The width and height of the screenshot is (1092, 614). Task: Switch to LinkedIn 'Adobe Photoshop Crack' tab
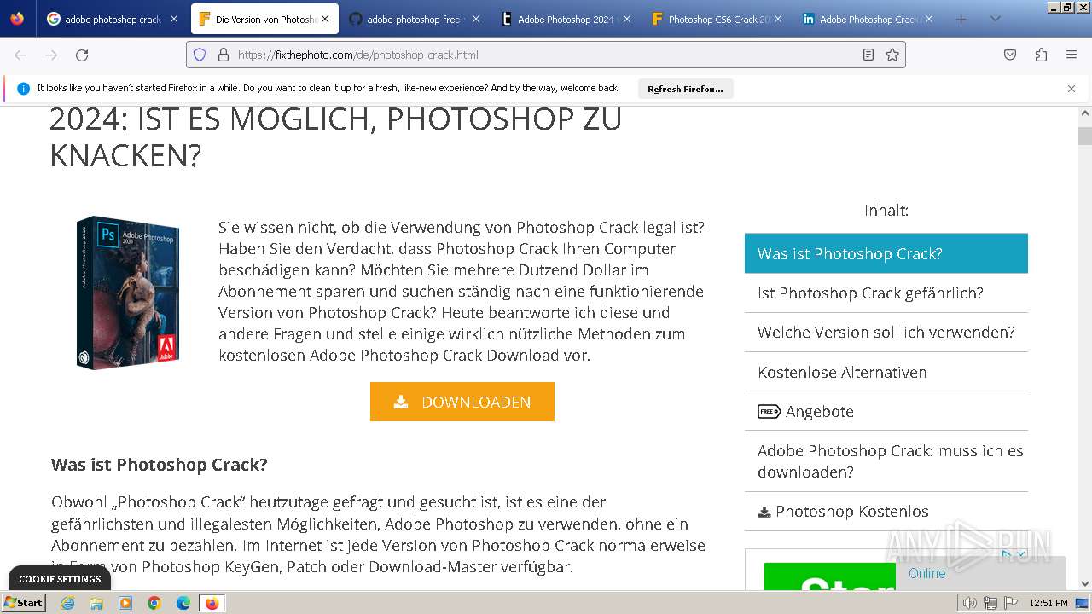[868, 19]
